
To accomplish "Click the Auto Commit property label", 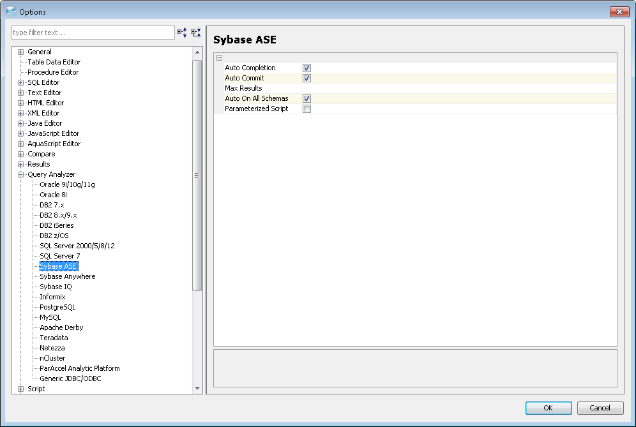I will (x=245, y=79).
